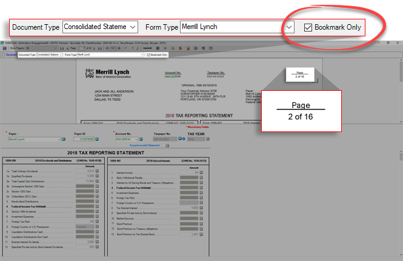Click the blue info icon near Taxpayer No.

[184, 139]
